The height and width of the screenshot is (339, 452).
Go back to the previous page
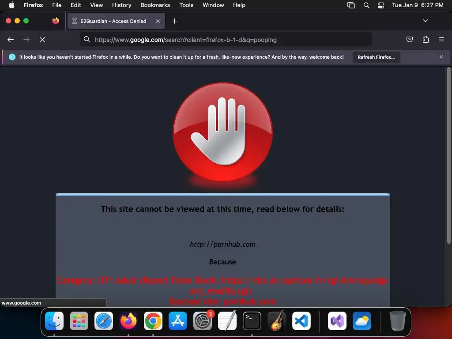point(11,40)
